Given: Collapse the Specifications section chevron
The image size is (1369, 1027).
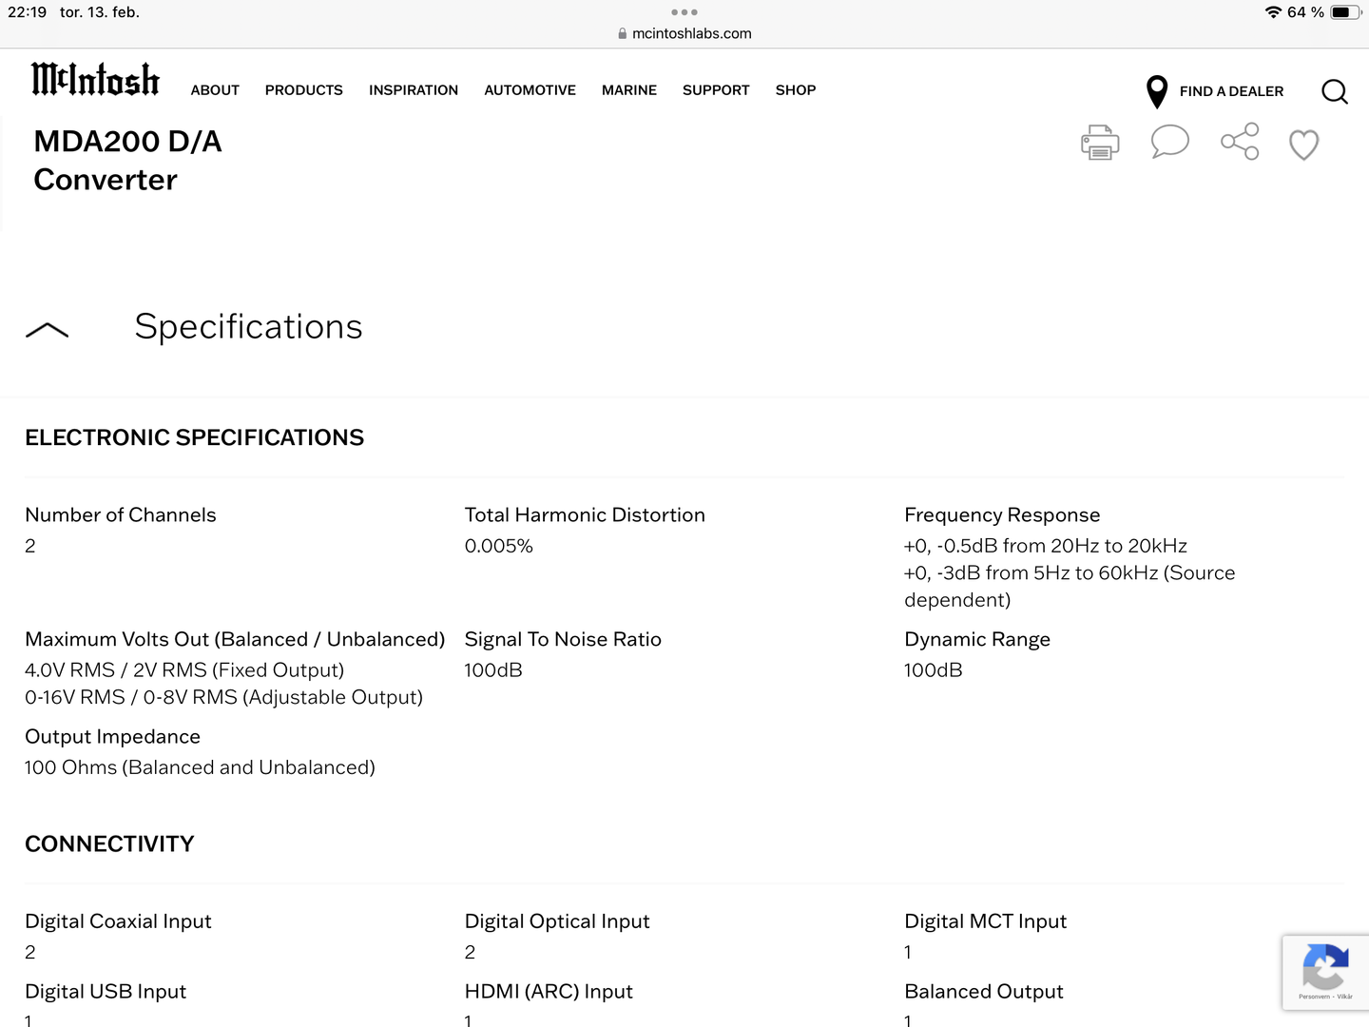Looking at the screenshot, I should 47,330.
